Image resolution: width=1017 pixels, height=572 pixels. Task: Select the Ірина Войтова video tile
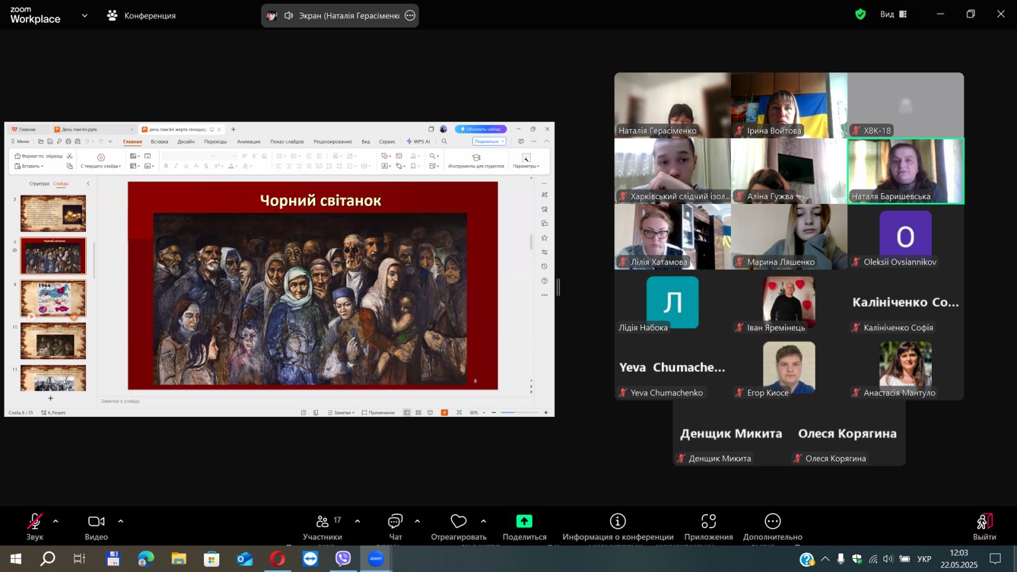tap(789, 106)
